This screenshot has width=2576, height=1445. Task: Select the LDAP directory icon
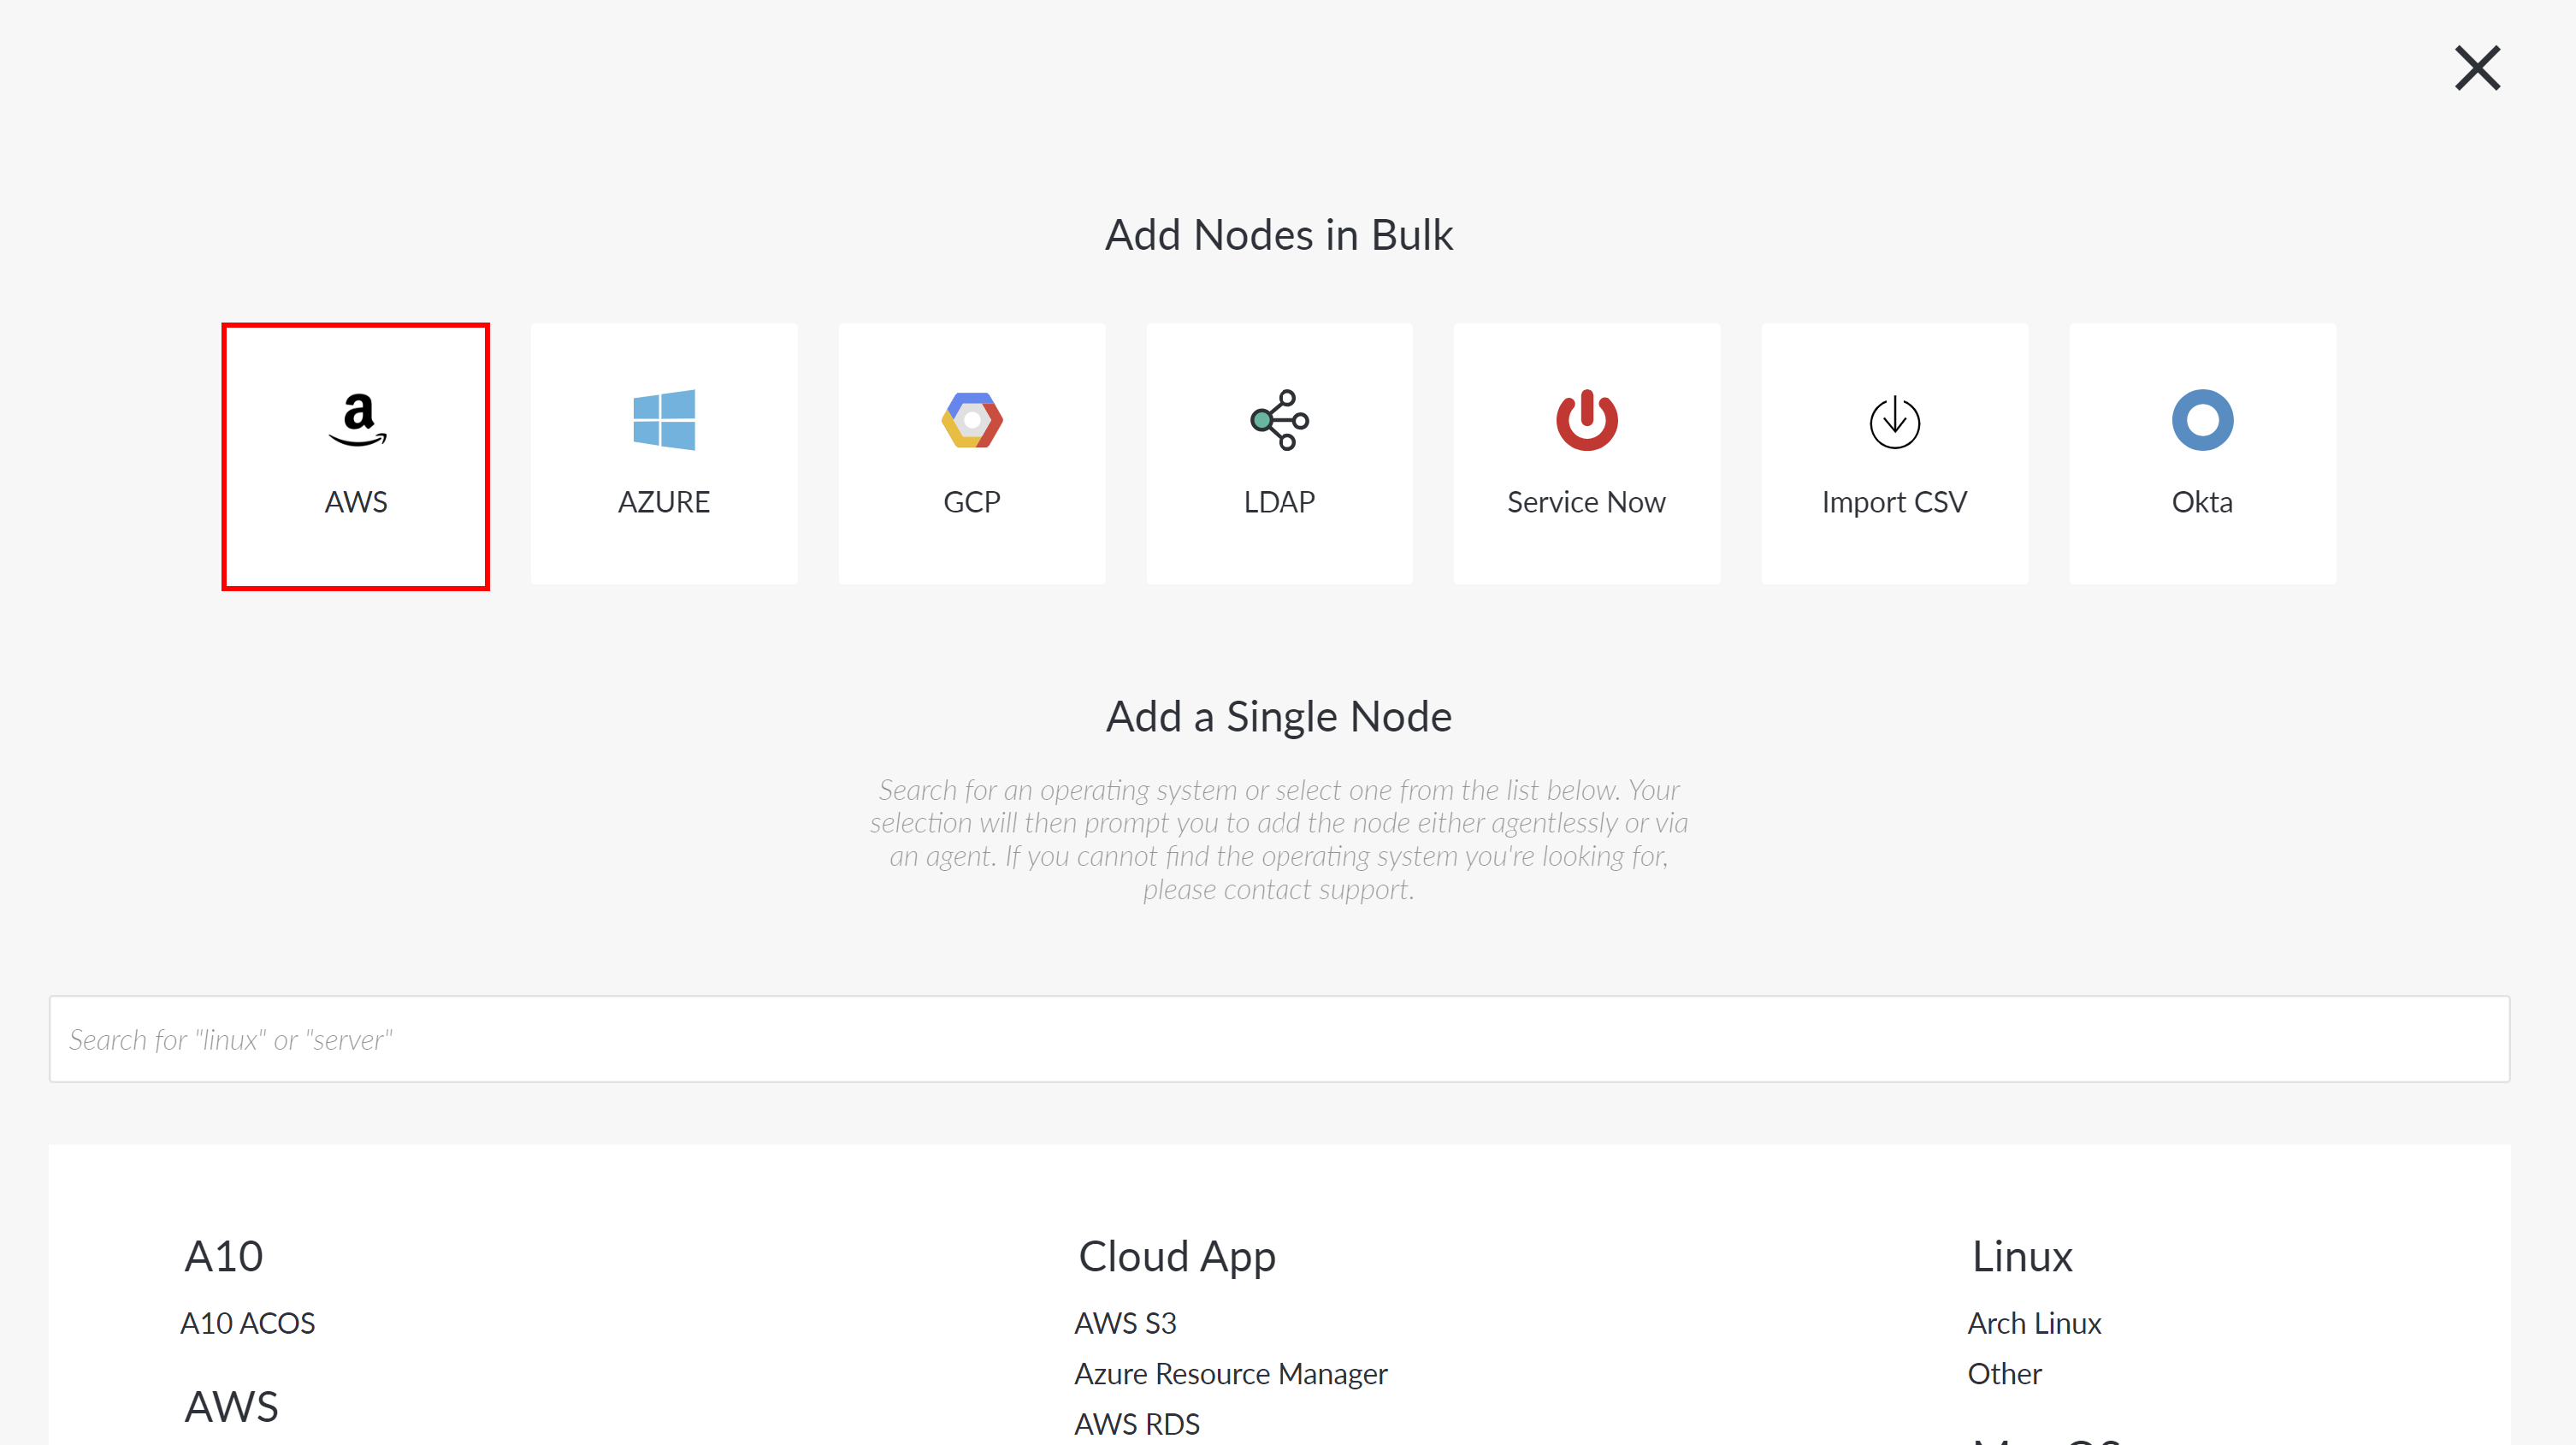point(1279,420)
